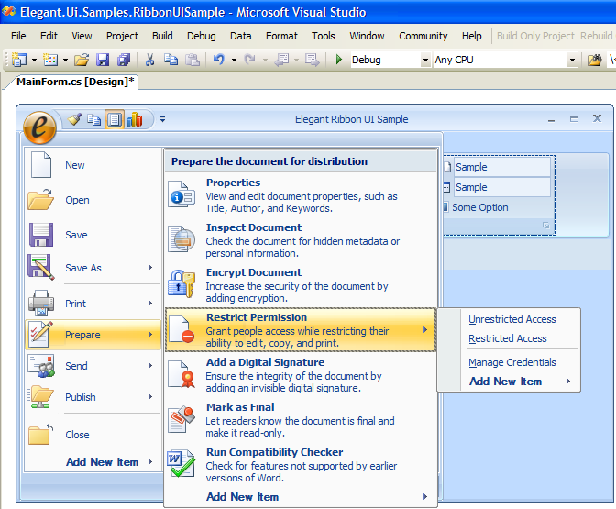This screenshot has height=509, width=616.
Task: Open the Build menu
Action: 162,36
